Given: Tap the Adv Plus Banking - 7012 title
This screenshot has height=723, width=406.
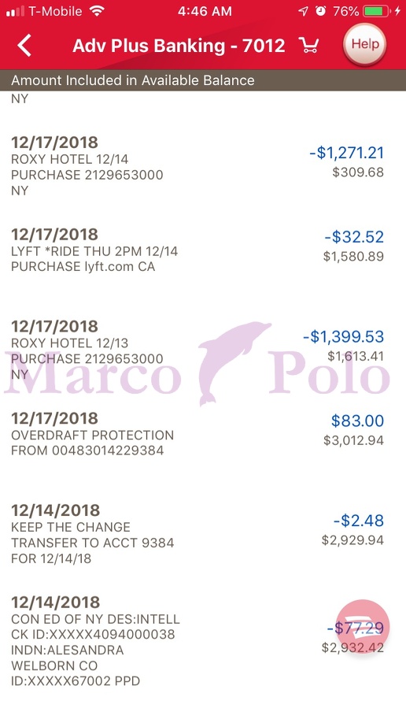Looking at the screenshot, I should 179,46.
